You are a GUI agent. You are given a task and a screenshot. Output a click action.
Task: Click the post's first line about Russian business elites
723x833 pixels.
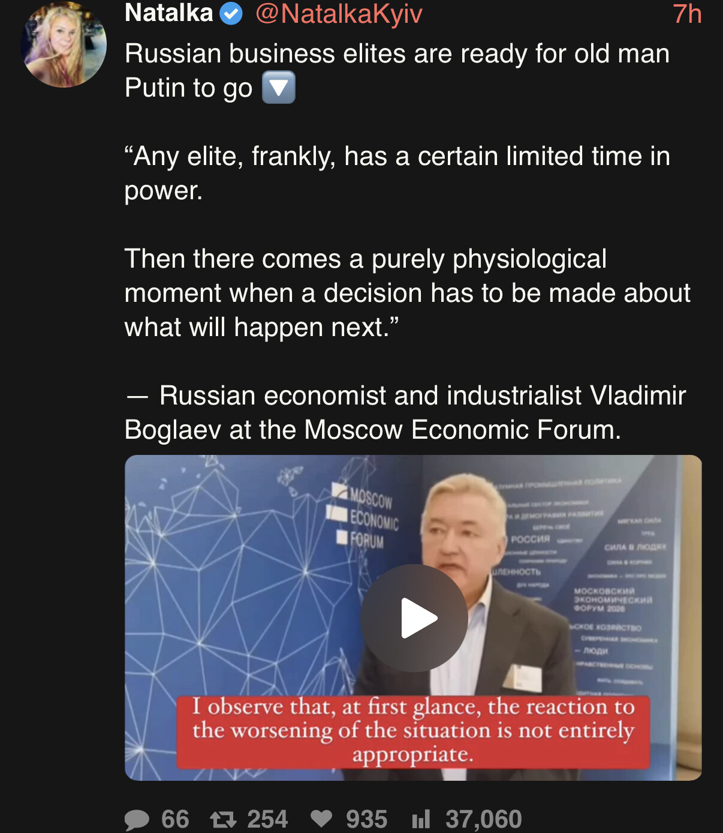click(396, 54)
